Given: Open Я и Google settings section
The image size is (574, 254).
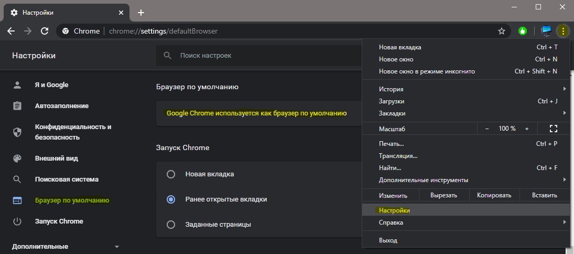Looking at the screenshot, I should (51, 85).
